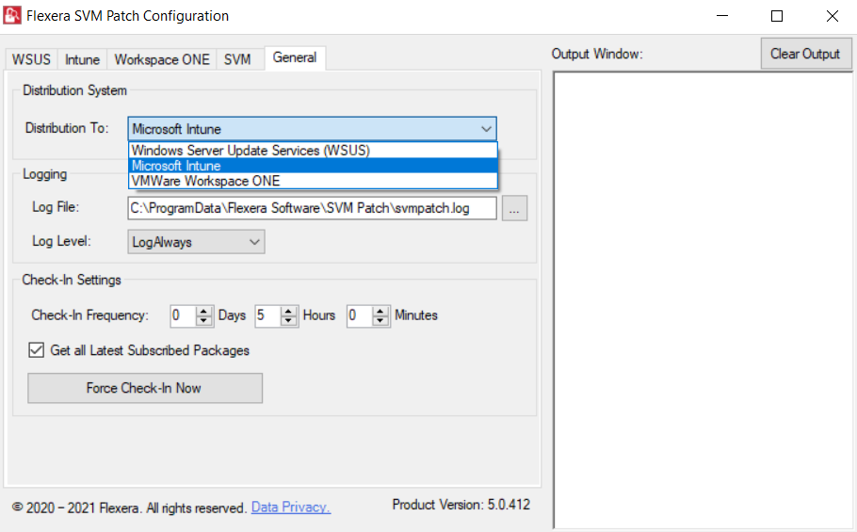Go to the Workspace ONE tab
The width and height of the screenshot is (857, 532).
pos(162,59)
